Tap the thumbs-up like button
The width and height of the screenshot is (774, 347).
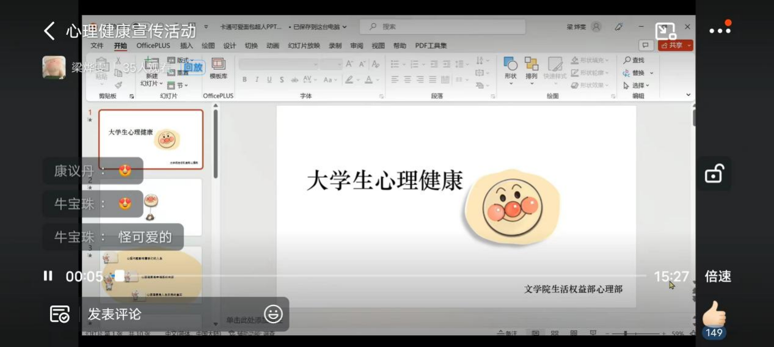(x=714, y=315)
